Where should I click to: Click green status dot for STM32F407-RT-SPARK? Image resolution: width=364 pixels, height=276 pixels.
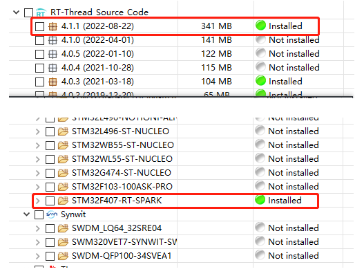pyautogui.click(x=260, y=200)
